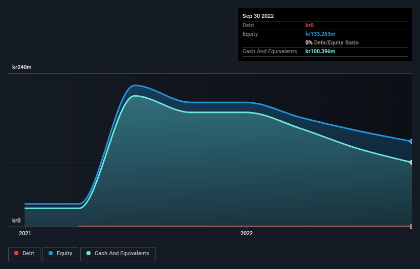Select the Equity end-point marker on the chart
Viewport: 420px width, 269px height.
coord(411,141)
